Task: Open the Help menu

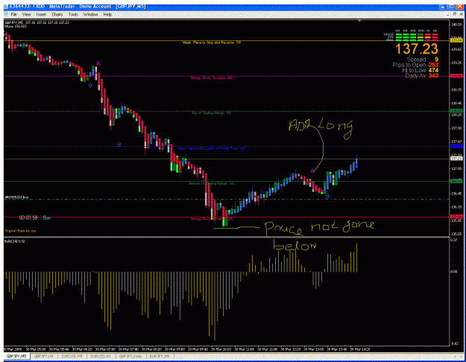Action: [107, 14]
